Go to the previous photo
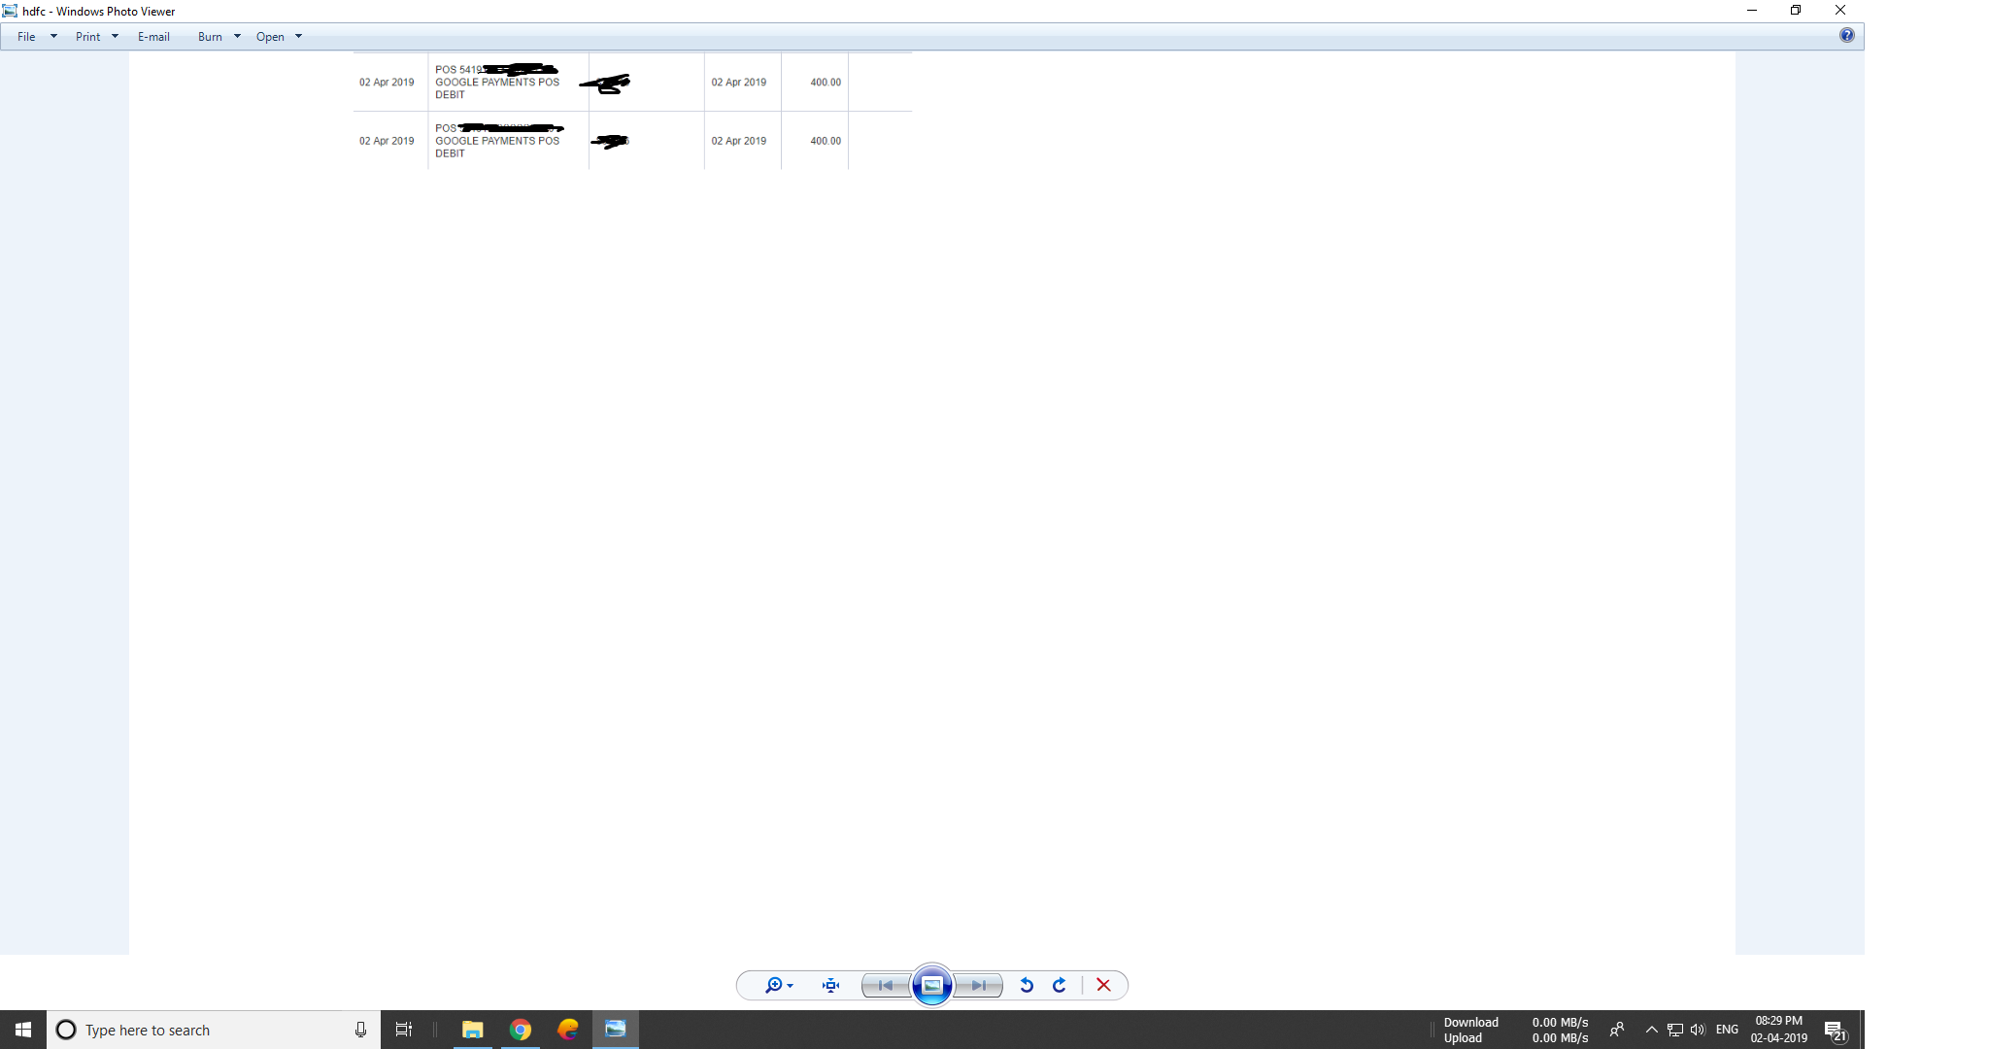The image size is (1989, 1049). click(x=885, y=985)
